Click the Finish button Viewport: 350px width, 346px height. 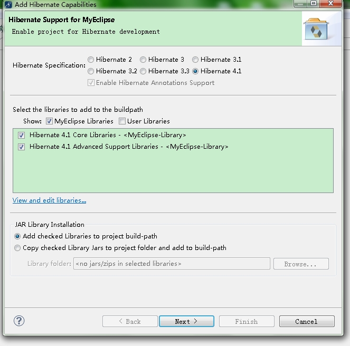247,321
